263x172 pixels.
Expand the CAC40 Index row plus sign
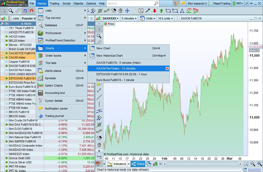click(2, 57)
